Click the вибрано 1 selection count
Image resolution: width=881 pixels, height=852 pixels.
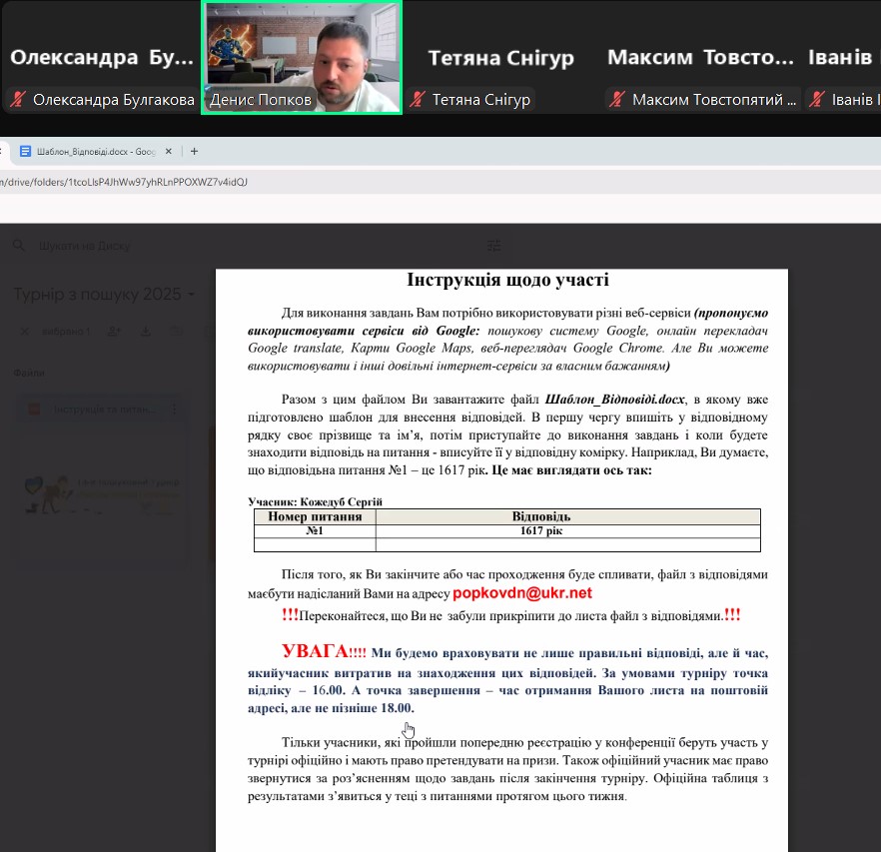click(66, 332)
